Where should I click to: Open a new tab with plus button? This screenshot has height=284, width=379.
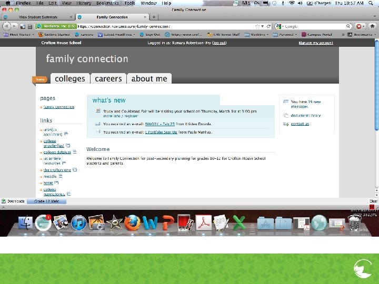click(154, 17)
